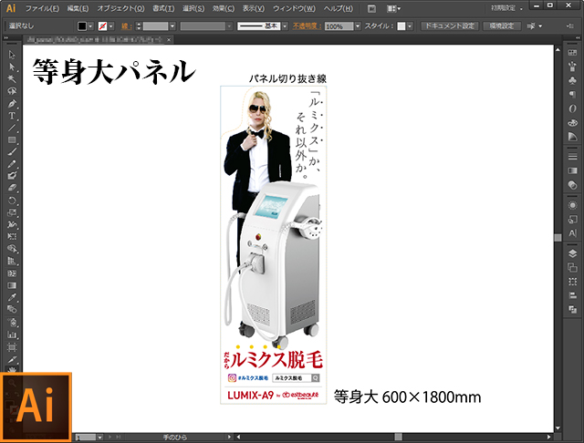Open the Brushes panel icon
This screenshot has width=584, height=443.
tap(572, 67)
